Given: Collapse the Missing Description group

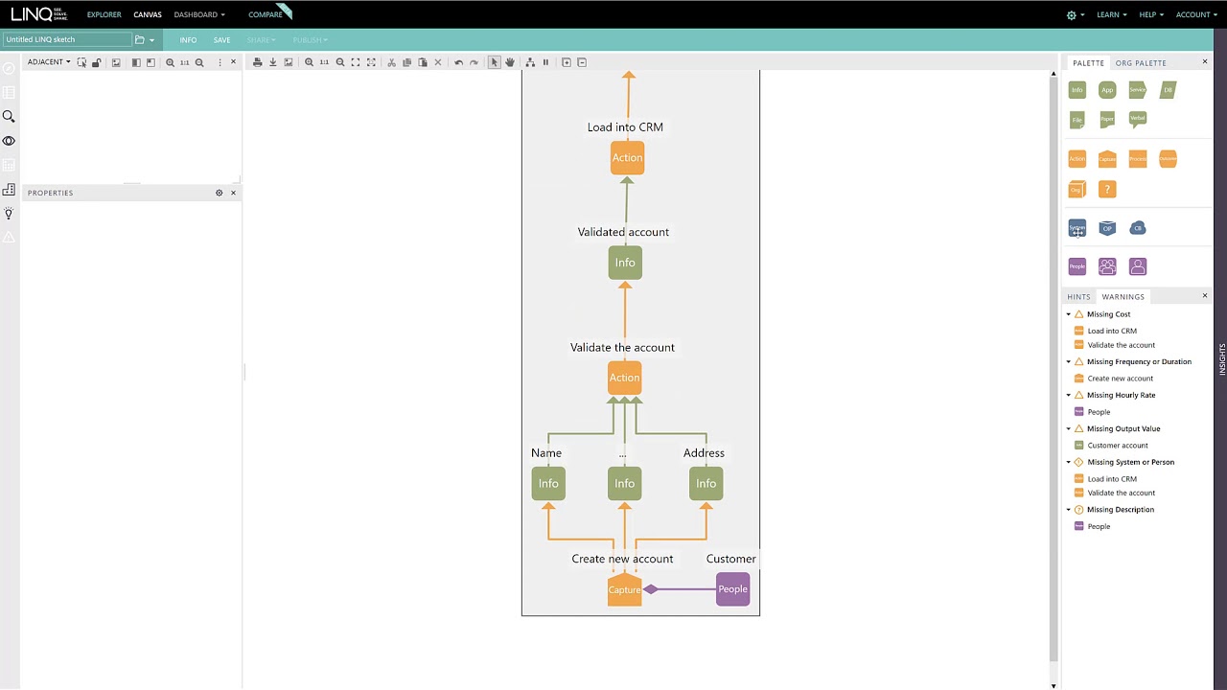Looking at the screenshot, I should point(1069,510).
